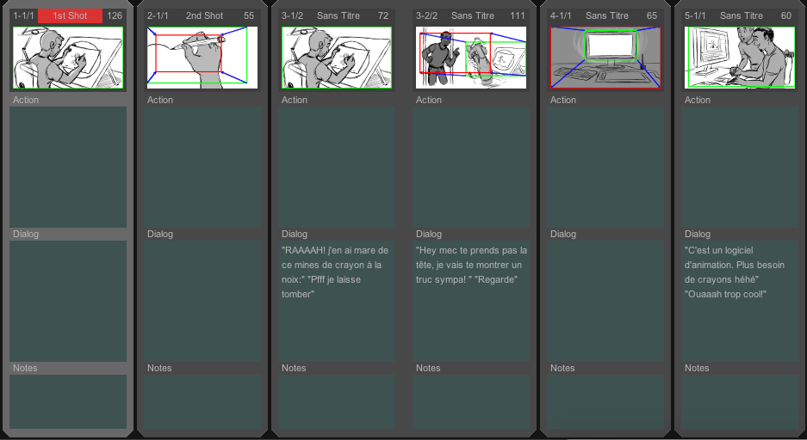Select the shot 3-2/2 thumbnail with camera frames
807x440 pixels.
(x=471, y=58)
